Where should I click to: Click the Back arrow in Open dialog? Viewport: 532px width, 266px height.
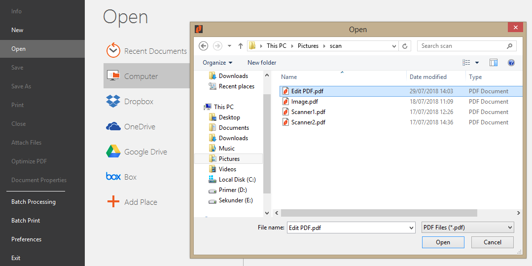tap(203, 46)
